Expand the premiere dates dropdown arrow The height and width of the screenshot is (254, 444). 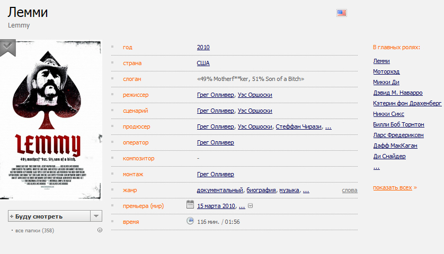(250, 206)
